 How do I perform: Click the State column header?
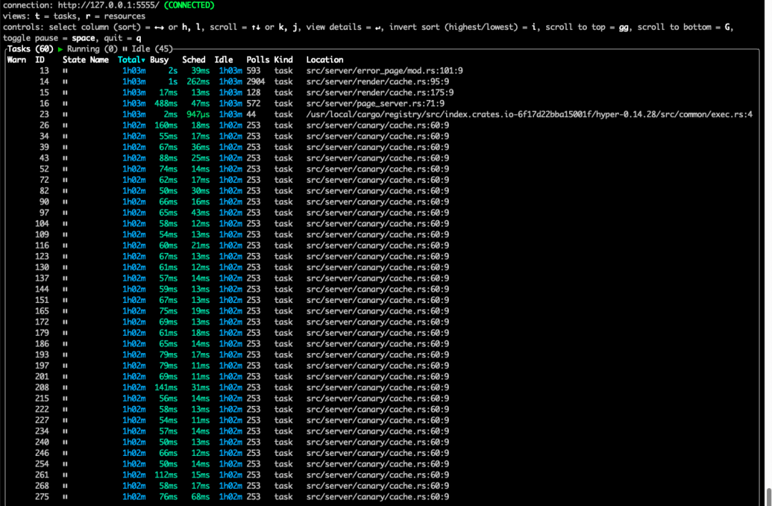74,60
